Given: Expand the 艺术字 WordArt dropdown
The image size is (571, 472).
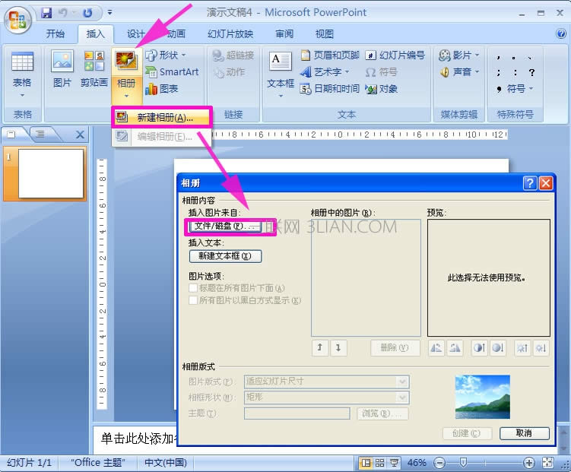Looking at the screenshot, I should tap(347, 71).
